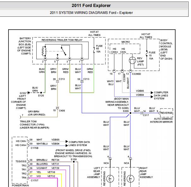191x187 pixels.
Task: Select connector label "C2280D"
Action: [136, 74]
